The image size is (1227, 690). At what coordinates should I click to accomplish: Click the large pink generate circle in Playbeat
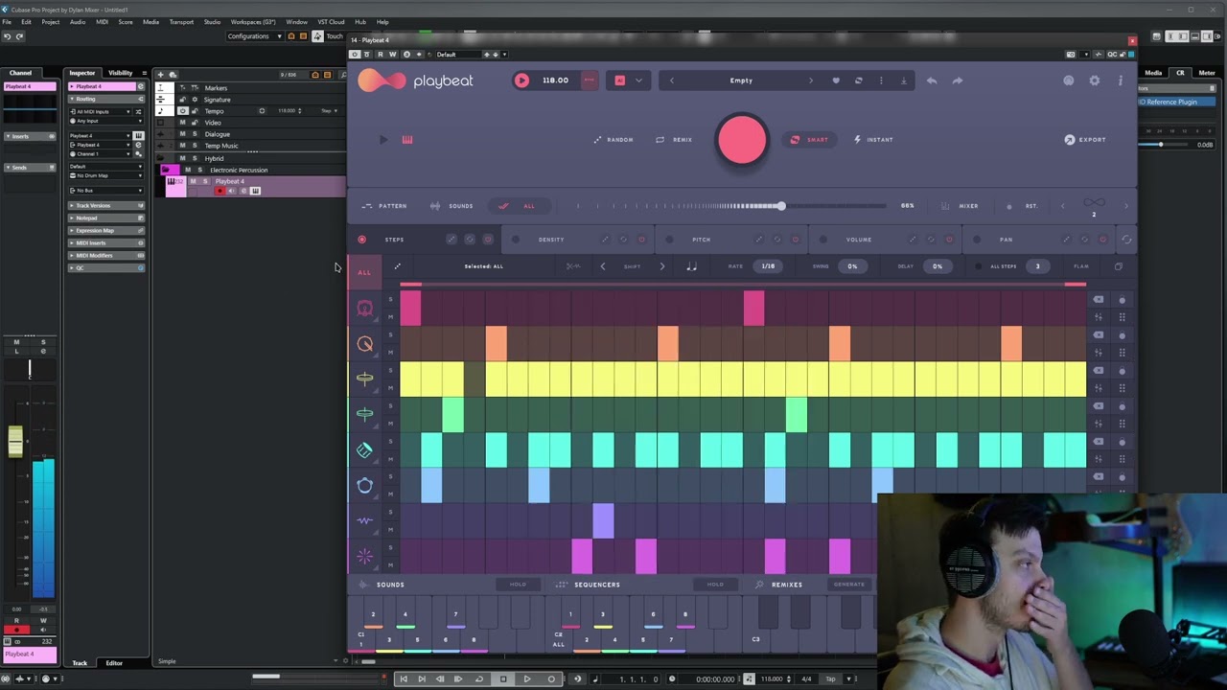(x=742, y=140)
